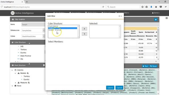Select Country under Markets in Pivot Structure
The height and width of the screenshot is (95, 169).
click(26, 79)
